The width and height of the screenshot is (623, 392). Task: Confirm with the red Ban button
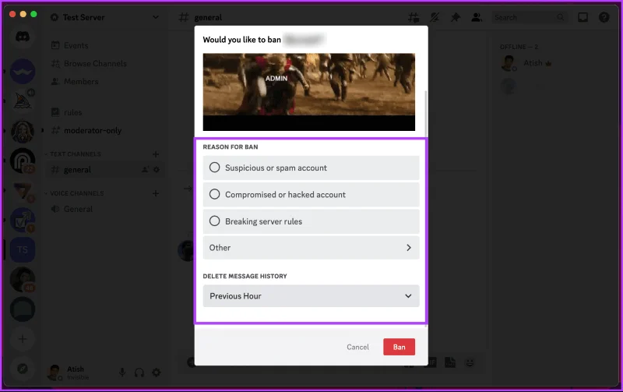399,347
